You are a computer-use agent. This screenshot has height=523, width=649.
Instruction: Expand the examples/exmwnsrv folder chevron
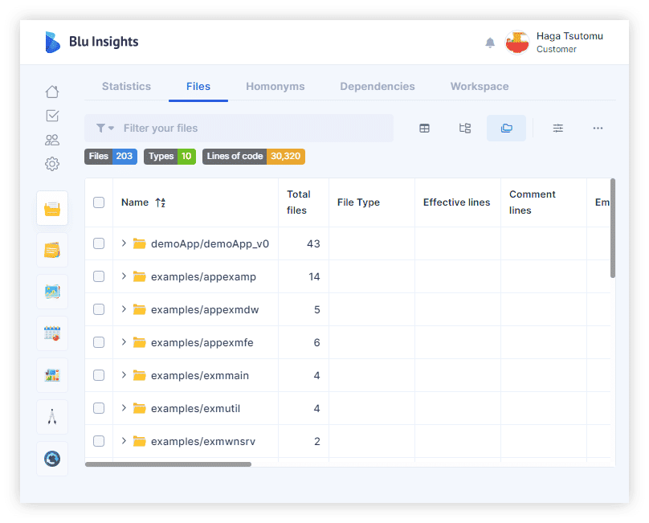tap(124, 440)
